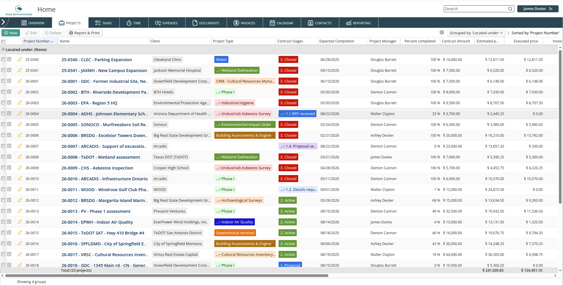Click the Delete button in toolbar
The width and height of the screenshot is (563, 286).
[x=53, y=33]
